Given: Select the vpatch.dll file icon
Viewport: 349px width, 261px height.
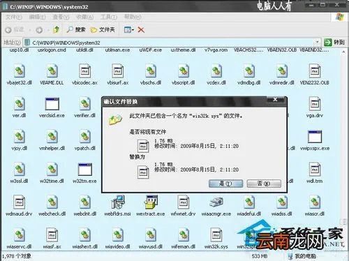Looking at the screenshot, I should point(84,137).
